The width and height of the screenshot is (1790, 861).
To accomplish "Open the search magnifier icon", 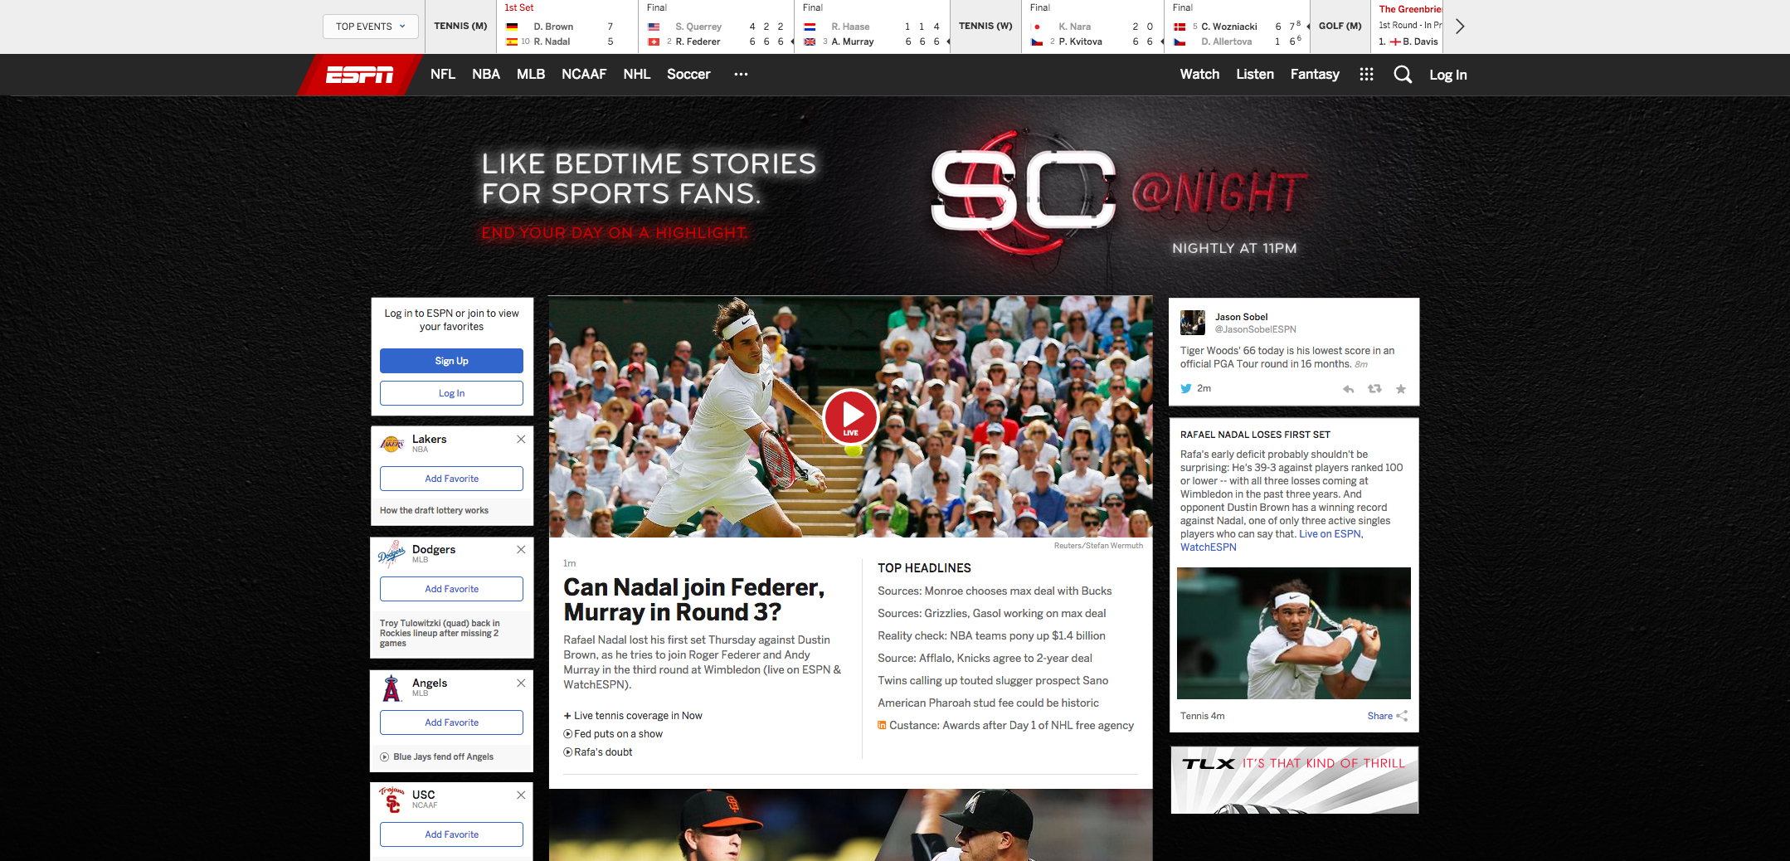I will pyautogui.click(x=1403, y=75).
